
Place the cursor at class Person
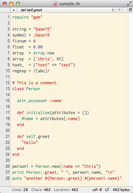[26, 89]
